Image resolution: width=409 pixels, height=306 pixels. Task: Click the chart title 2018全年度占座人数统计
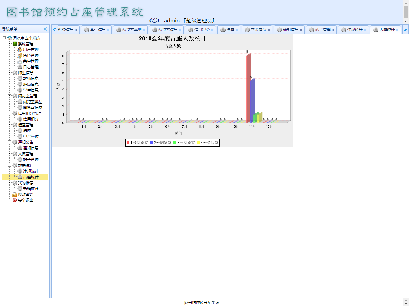173,39
